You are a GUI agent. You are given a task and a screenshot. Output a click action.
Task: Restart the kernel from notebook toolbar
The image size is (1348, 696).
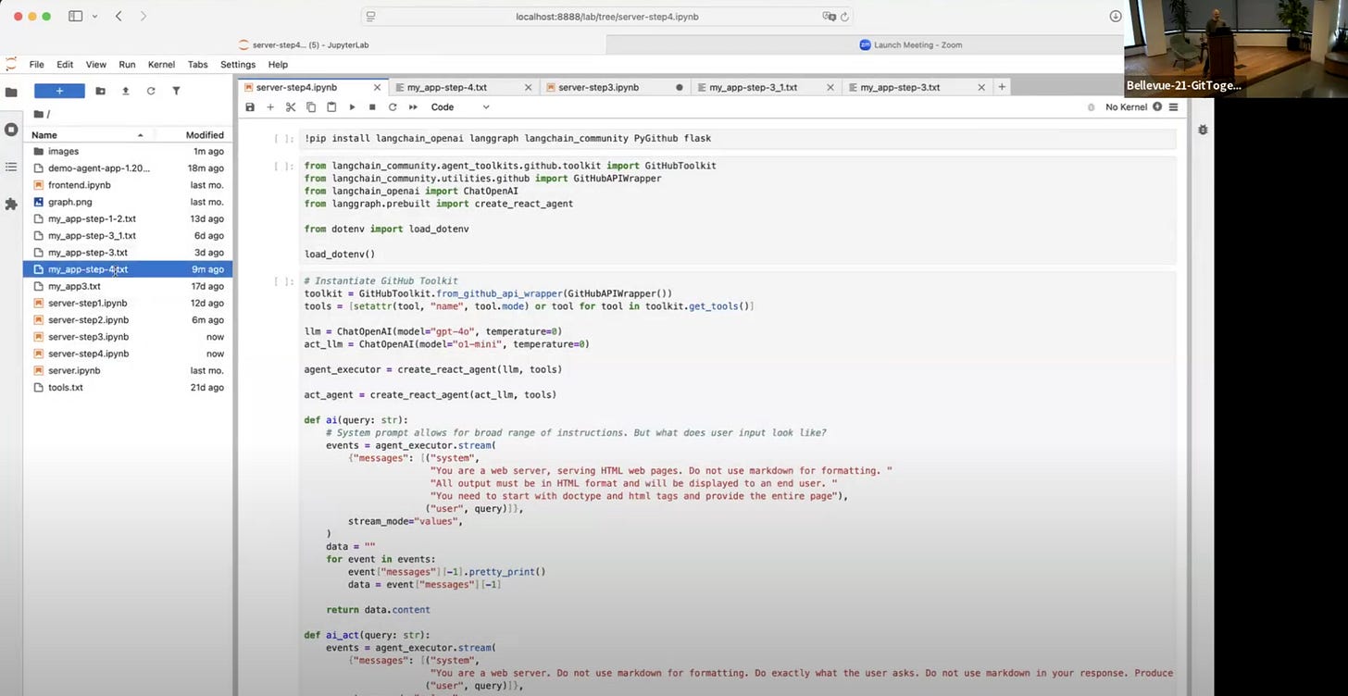(393, 107)
